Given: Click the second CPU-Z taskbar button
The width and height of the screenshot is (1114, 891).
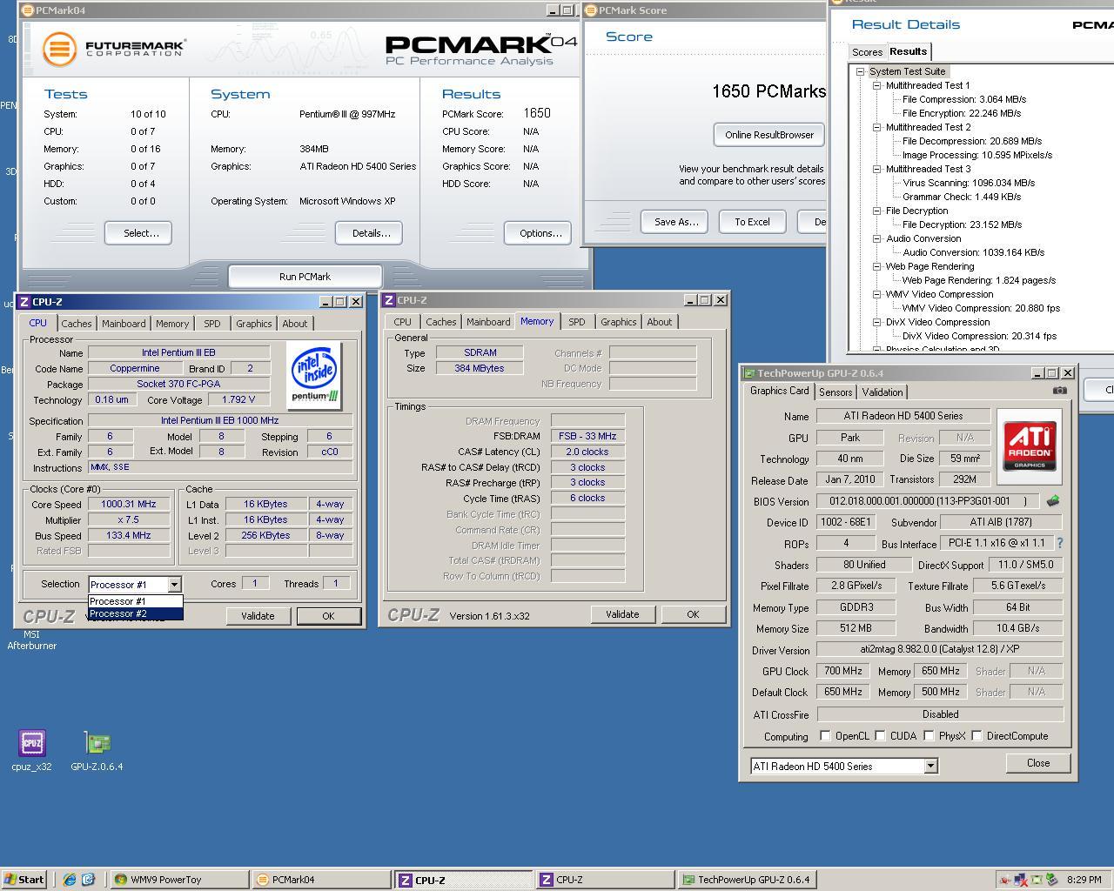Looking at the screenshot, I should pyautogui.click(x=604, y=880).
